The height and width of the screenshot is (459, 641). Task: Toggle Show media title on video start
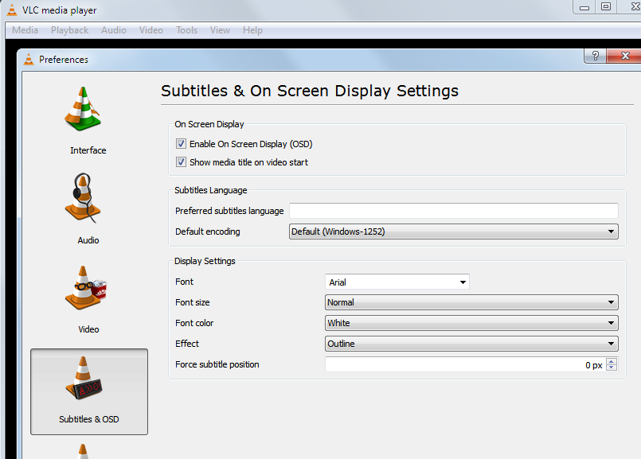[181, 162]
